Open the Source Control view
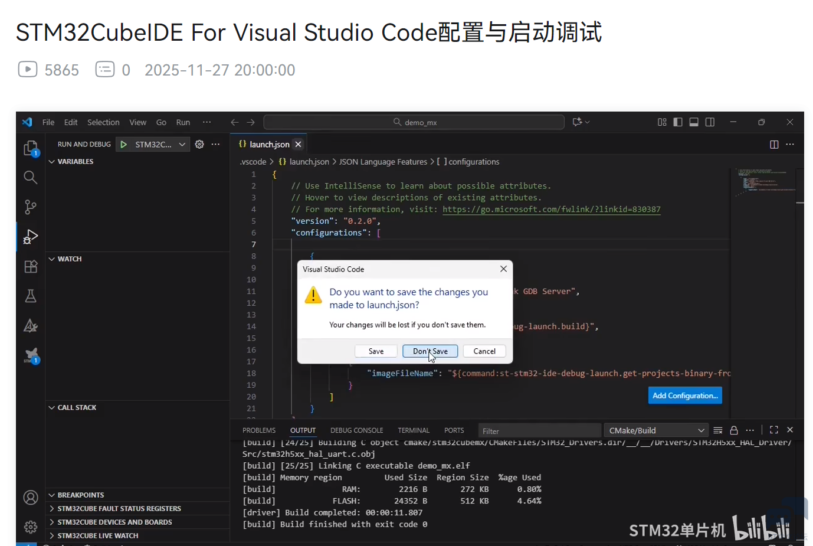Screen dimensions: 813x546 [x=31, y=207]
